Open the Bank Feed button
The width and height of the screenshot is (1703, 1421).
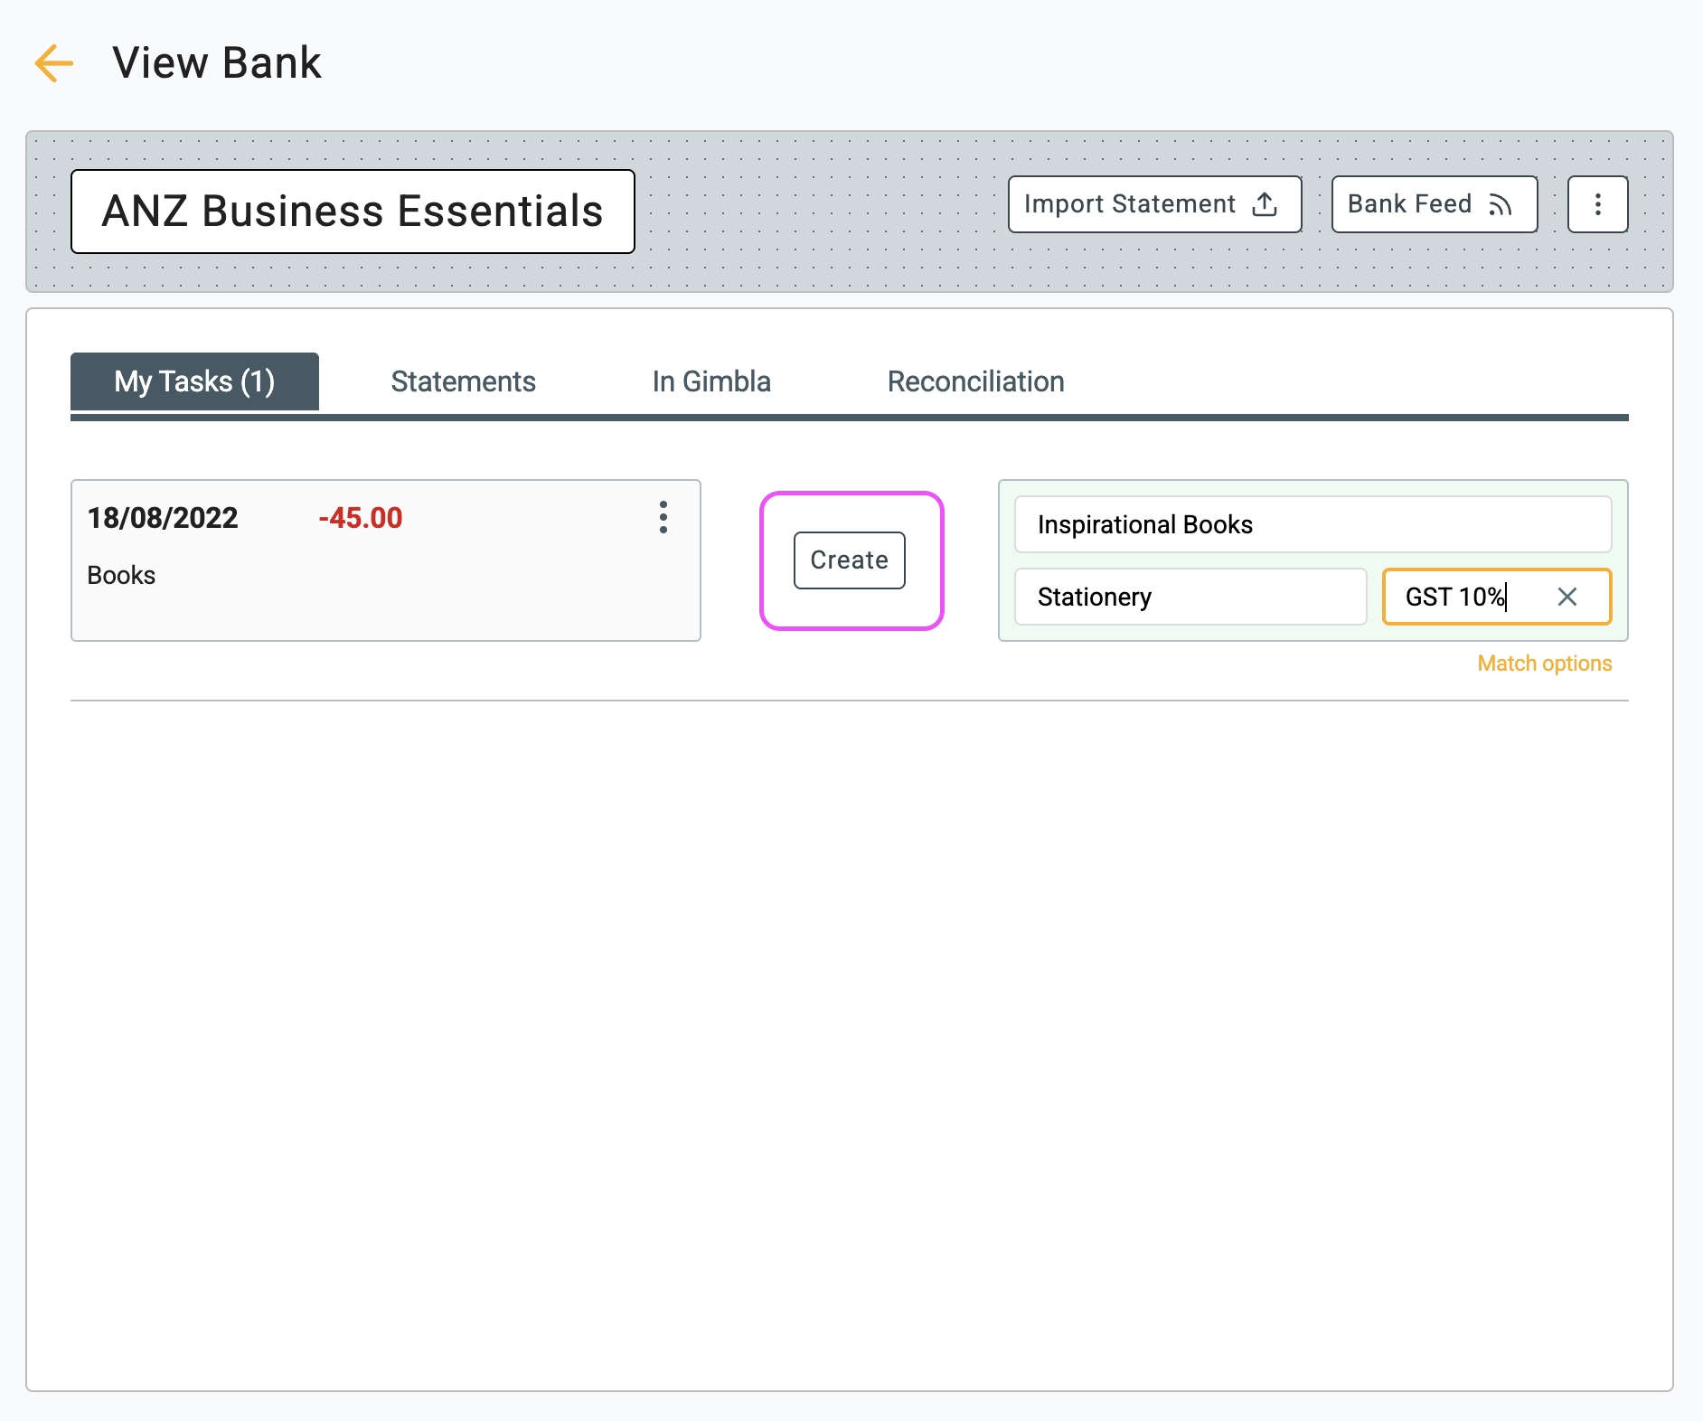1434,204
